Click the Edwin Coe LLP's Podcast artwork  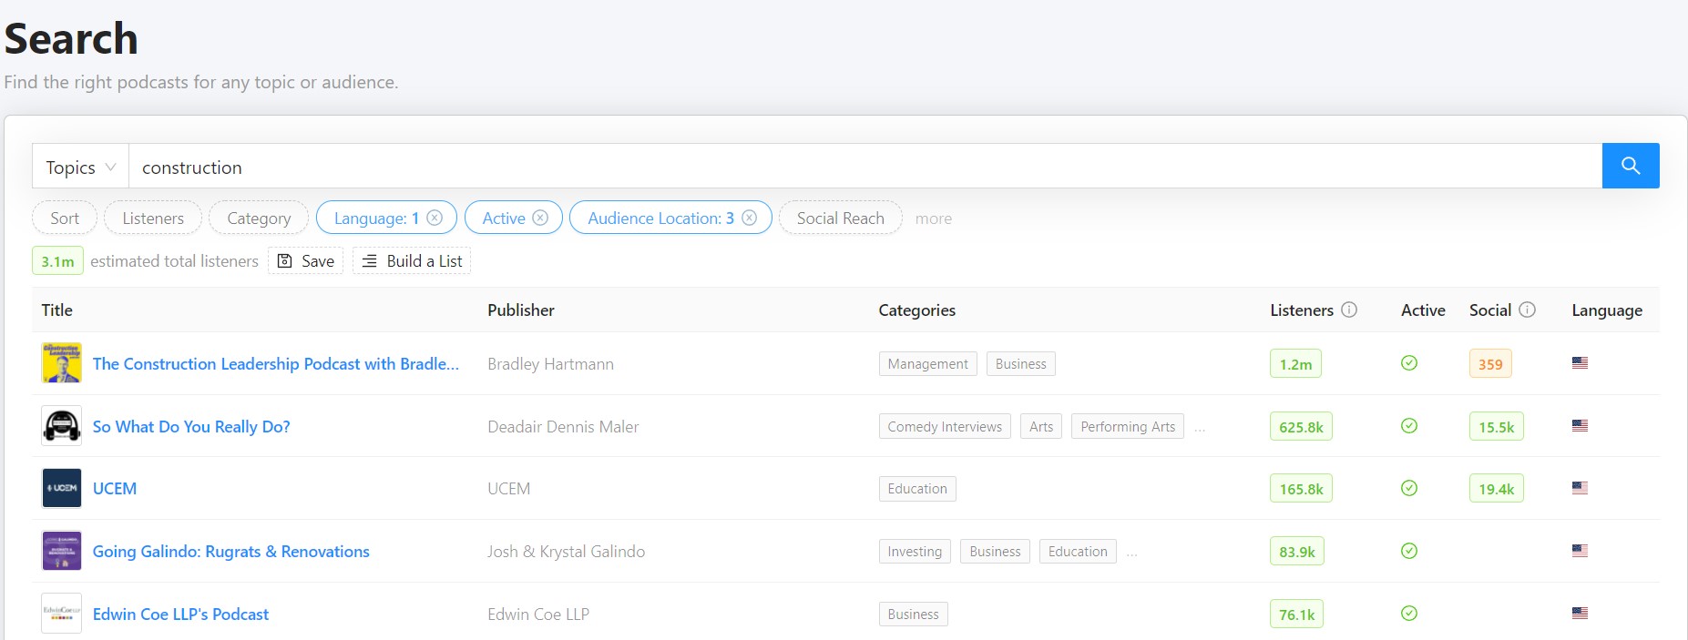pyautogui.click(x=62, y=614)
